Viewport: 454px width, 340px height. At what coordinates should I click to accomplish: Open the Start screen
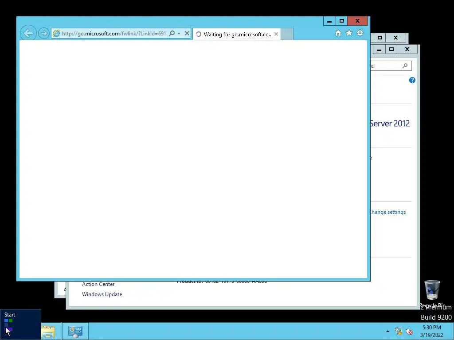tap(20, 325)
